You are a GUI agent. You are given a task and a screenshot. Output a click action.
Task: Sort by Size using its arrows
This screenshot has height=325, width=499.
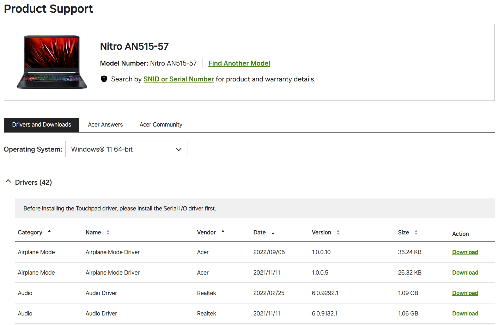coord(416,232)
